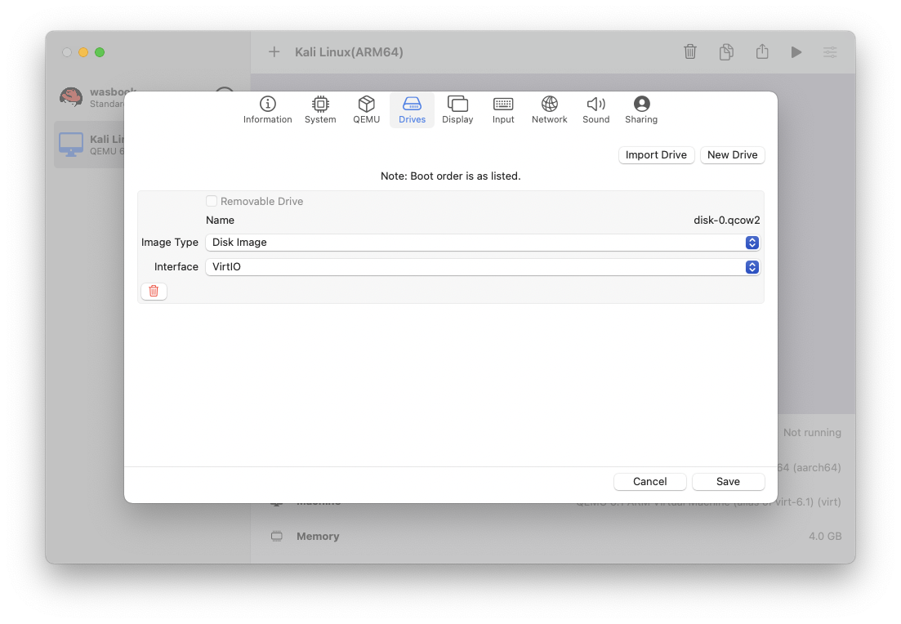
Task: Go to the Network tab
Action: [x=549, y=109]
